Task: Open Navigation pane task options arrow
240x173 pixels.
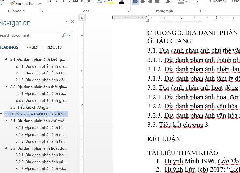Action: click(x=67, y=21)
